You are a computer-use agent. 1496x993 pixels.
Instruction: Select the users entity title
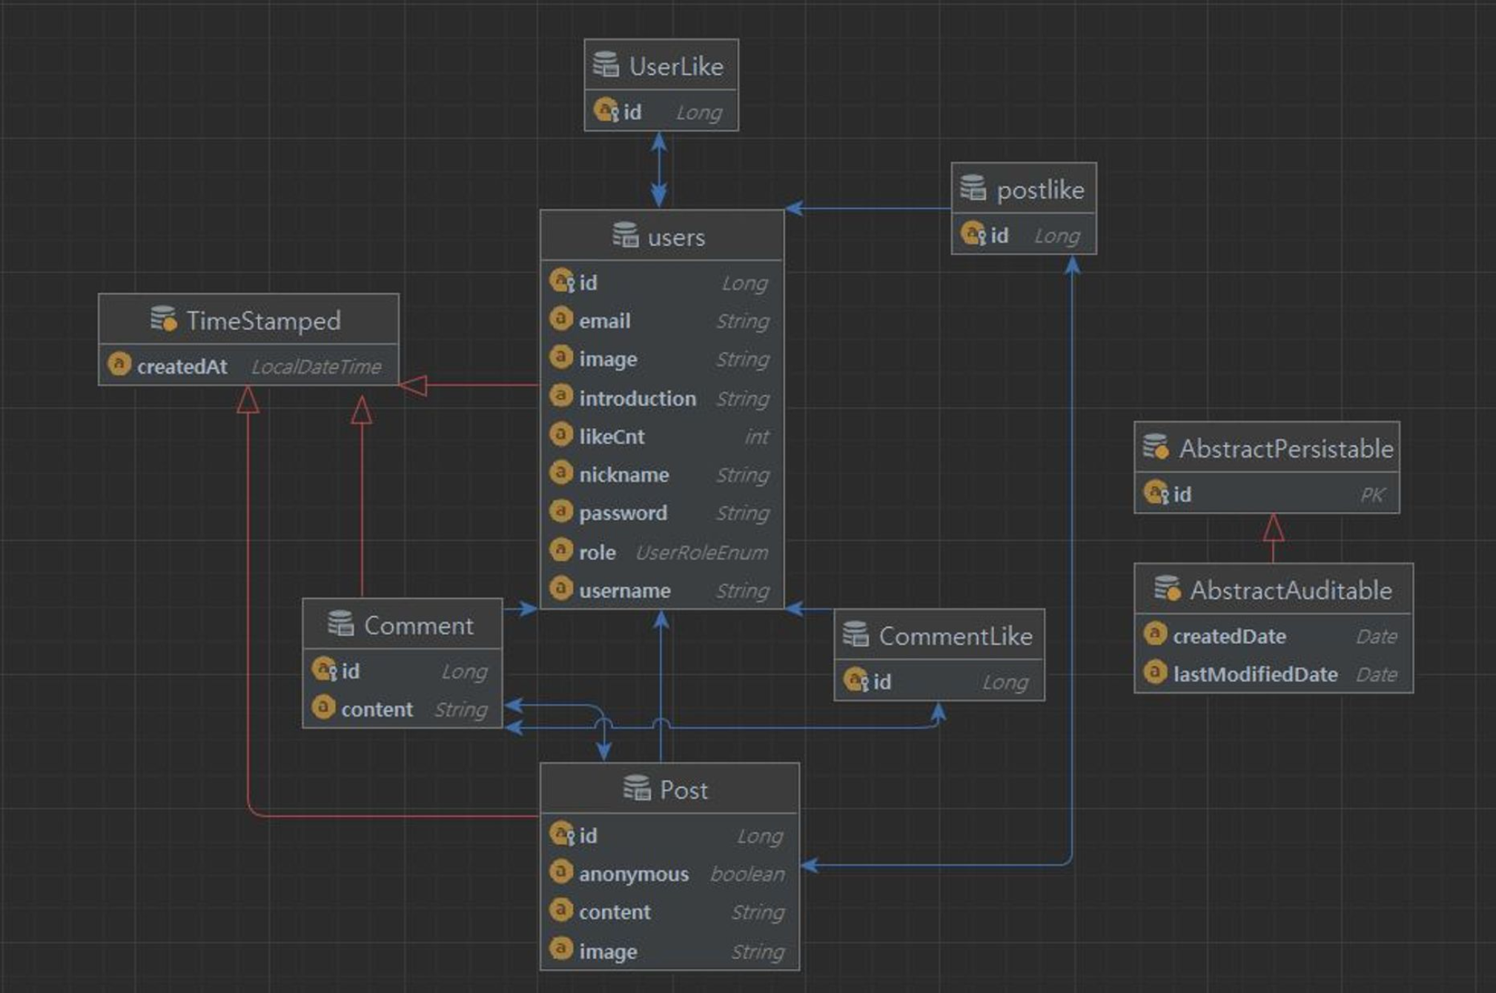[675, 237]
